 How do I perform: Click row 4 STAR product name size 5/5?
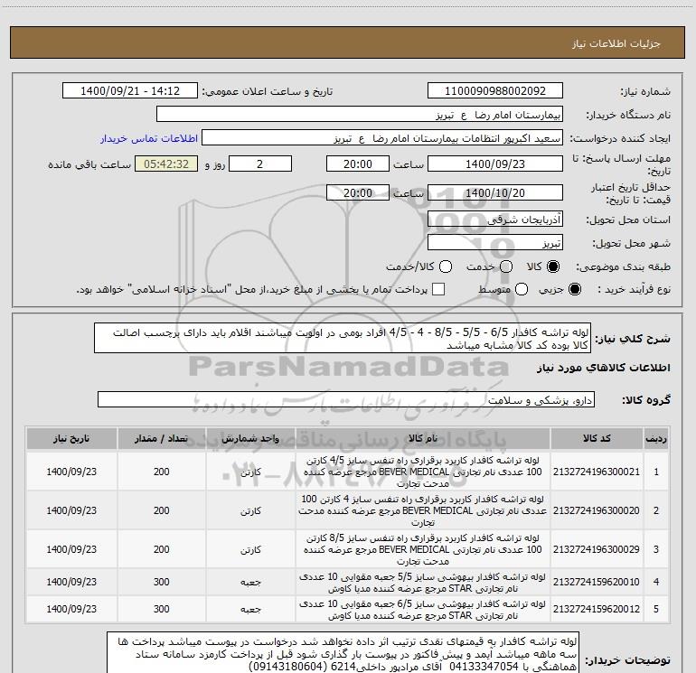[x=423, y=583]
